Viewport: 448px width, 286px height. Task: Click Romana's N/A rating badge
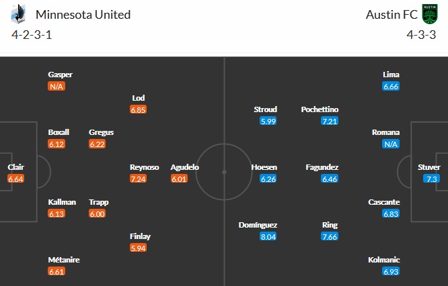coord(390,144)
